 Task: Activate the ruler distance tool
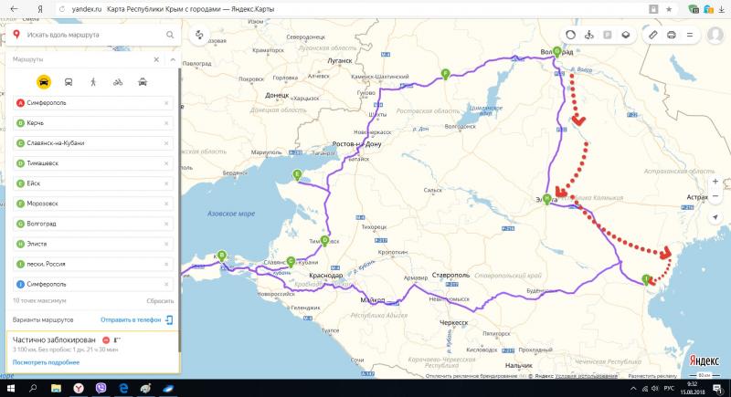tap(652, 35)
